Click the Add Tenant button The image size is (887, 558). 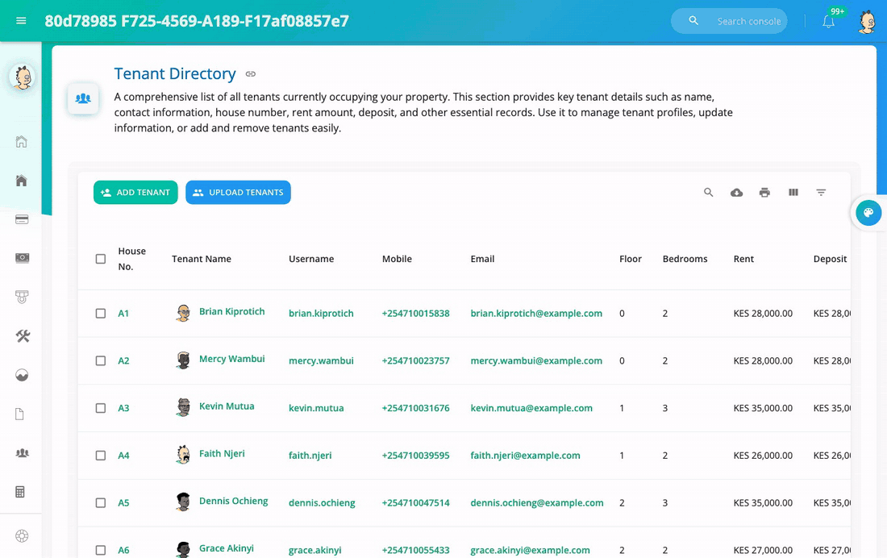[135, 193]
